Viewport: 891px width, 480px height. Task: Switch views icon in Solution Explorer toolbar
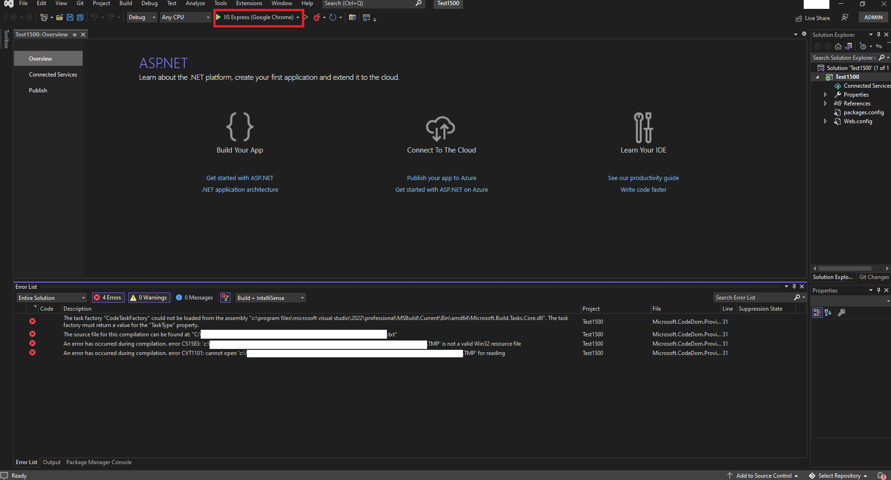pos(849,46)
